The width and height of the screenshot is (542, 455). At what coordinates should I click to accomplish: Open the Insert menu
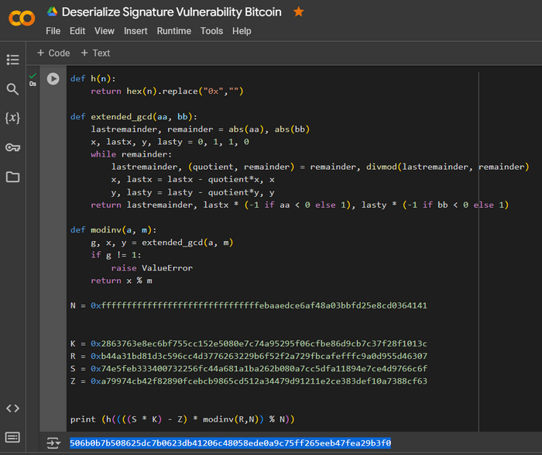coord(135,31)
